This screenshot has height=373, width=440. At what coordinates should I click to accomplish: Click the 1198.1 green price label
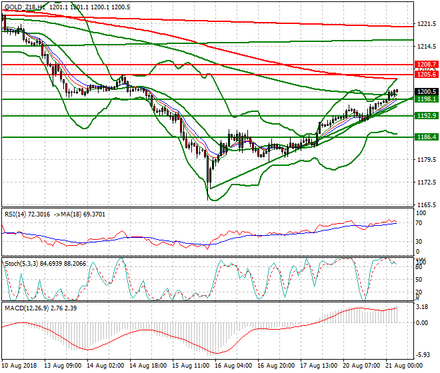426,99
